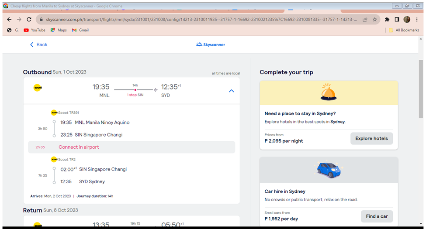The image size is (426, 229).
Task: Open the Chrome three-dot menu
Action: pos(417,20)
